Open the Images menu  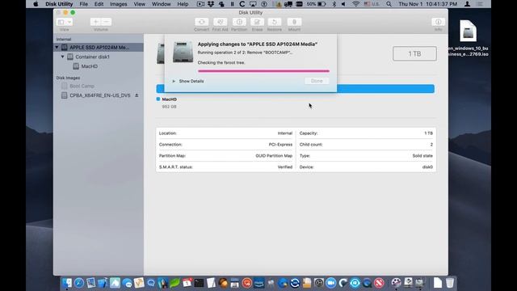tap(119, 4)
